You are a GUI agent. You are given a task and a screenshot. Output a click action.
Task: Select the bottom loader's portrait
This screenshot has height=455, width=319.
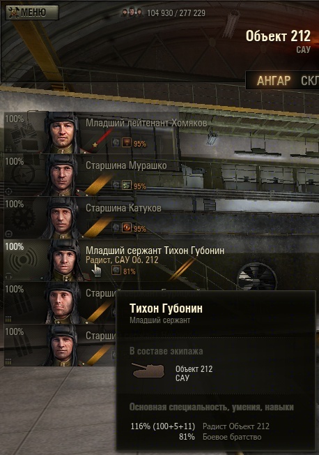pos(63,345)
